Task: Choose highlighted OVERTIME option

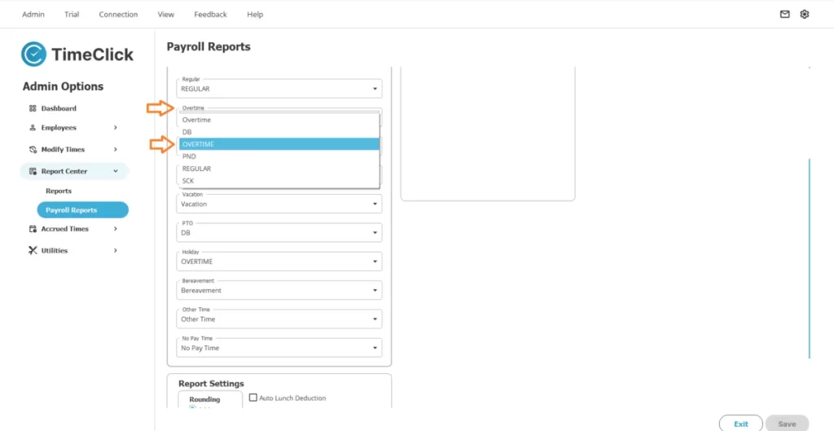Action: tap(279, 144)
